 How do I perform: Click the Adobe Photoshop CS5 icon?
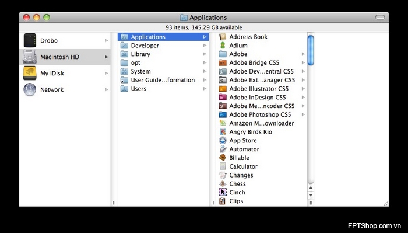tap(223, 114)
